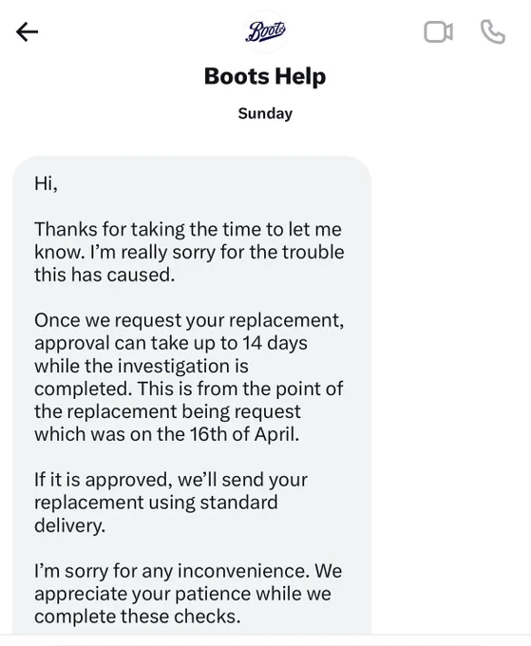Start a voice call via phone icon

coord(493,32)
